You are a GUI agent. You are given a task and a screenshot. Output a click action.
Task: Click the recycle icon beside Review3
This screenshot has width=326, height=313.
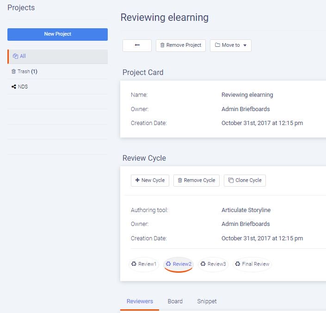coord(203,263)
